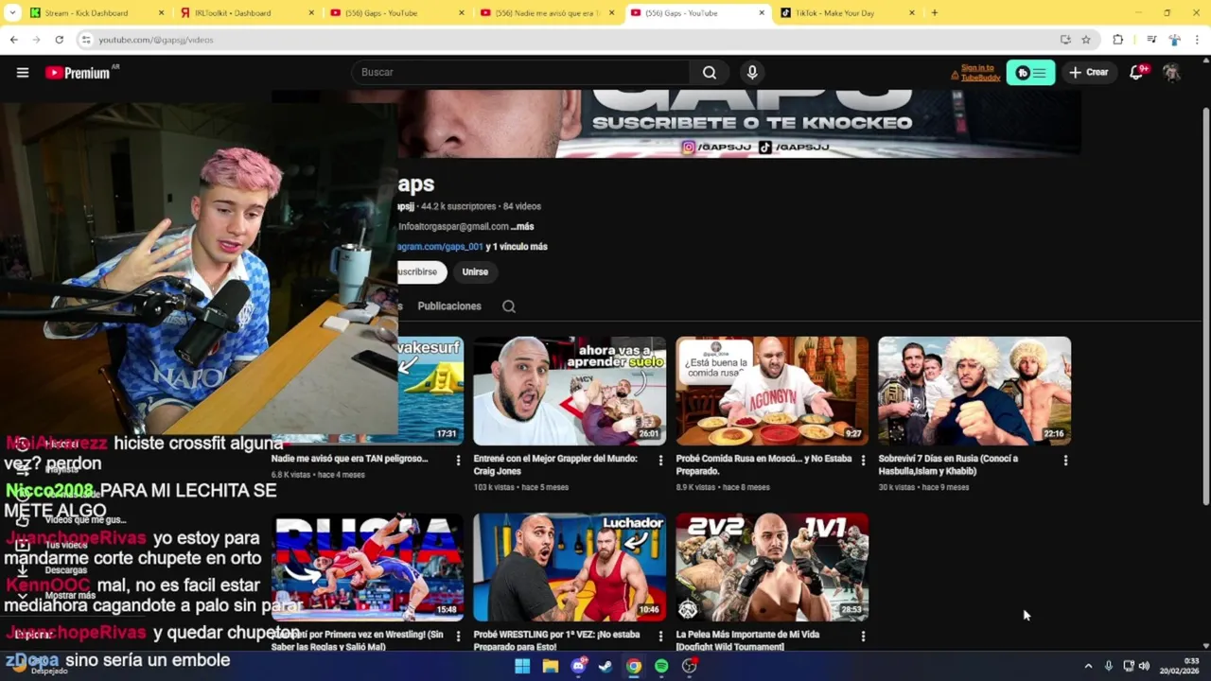The height and width of the screenshot is (681, 1211).
Task: Focus the Buscar search field
Action: point(520,72)
